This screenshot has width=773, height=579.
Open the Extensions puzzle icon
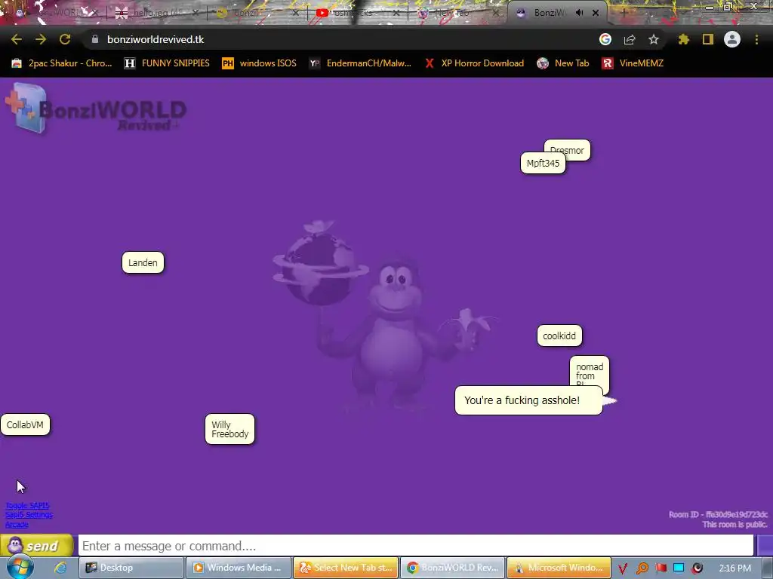pyautogui.click(x=684, y=39)
